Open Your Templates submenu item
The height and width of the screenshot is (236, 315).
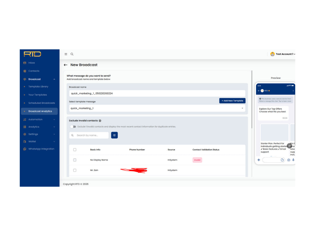click(37, 95)
